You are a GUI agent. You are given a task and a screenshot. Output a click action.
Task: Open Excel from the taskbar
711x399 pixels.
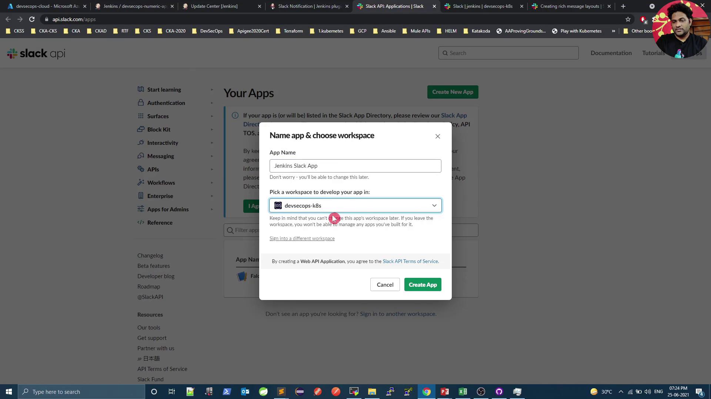click(x=463, y=392)
